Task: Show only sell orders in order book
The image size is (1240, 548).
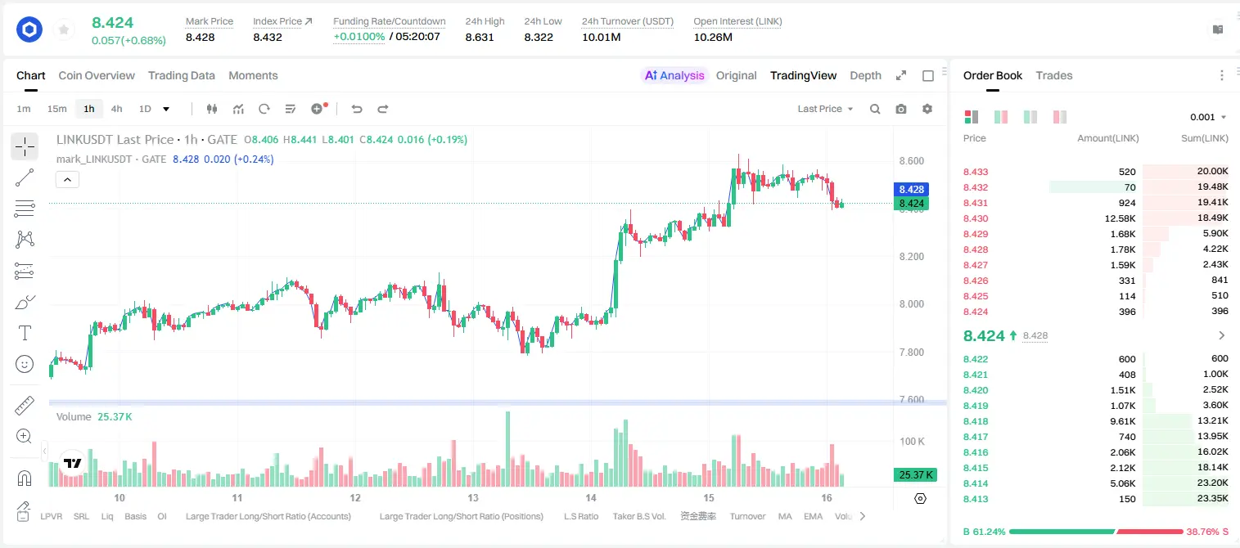Action: (x=1060, y=117)
